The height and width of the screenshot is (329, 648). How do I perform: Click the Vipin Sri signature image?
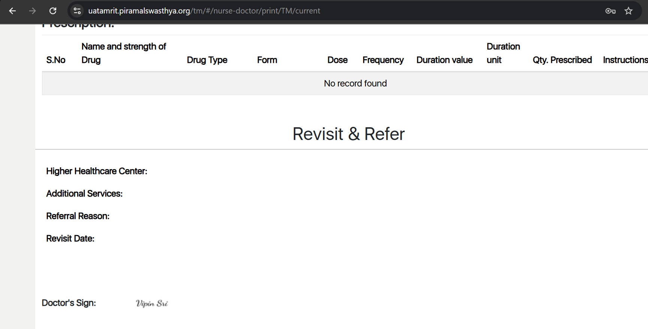(152, 303)
